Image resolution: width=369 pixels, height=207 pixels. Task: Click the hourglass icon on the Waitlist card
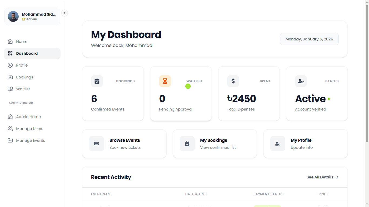165,81
